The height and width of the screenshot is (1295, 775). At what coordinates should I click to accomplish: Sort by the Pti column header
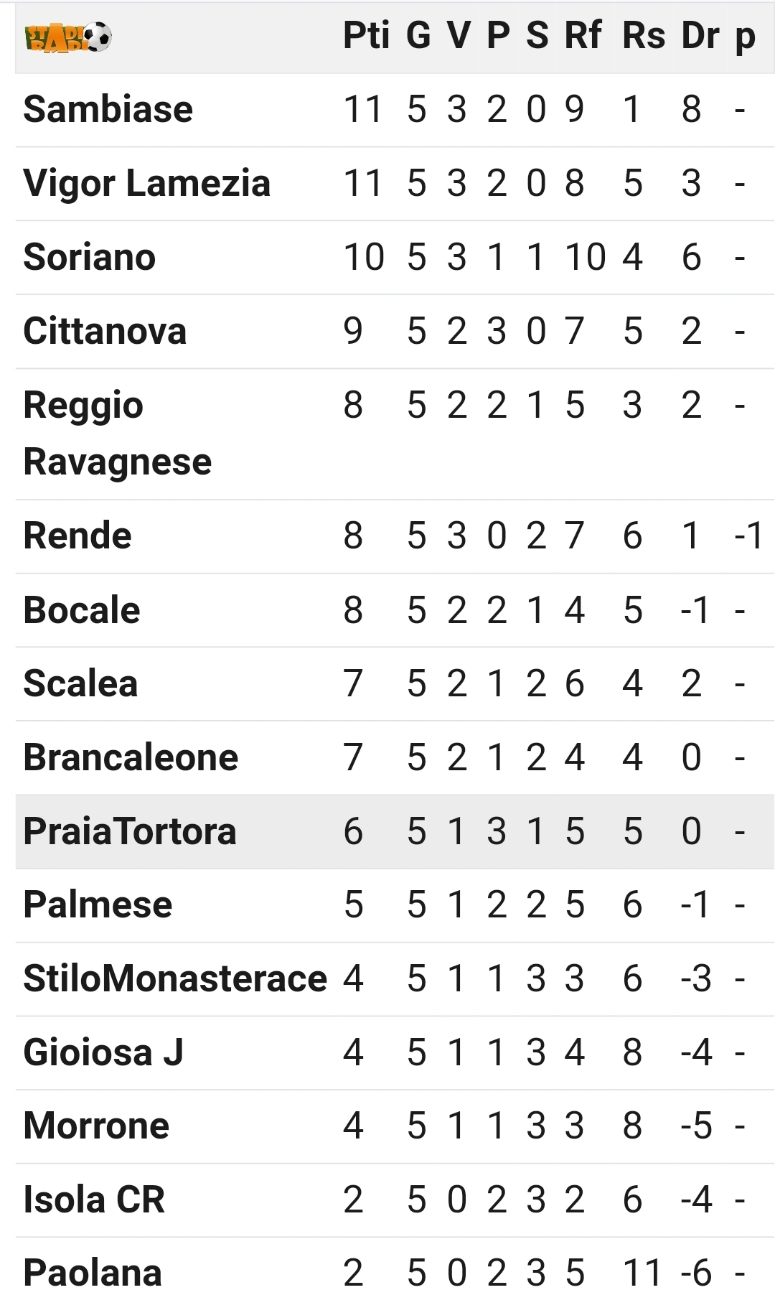366,36
